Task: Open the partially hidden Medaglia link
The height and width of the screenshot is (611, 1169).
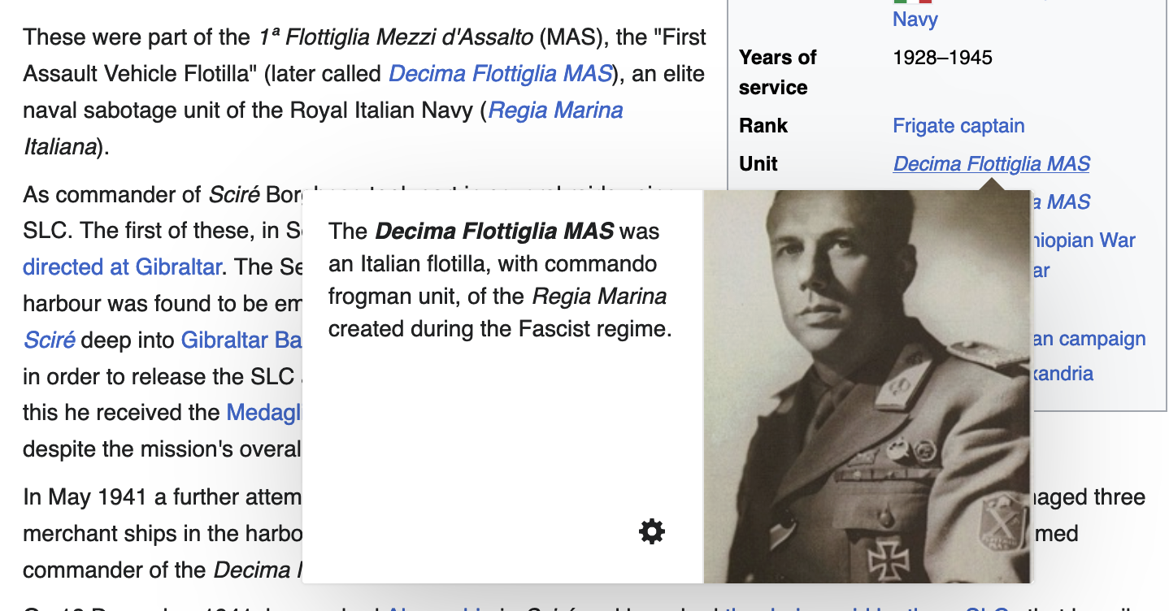Action: pyautogui.click(x=264, y=413)
